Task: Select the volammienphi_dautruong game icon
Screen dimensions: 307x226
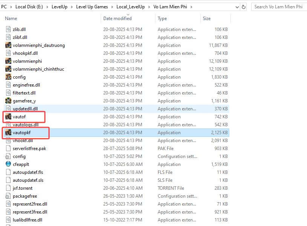Action: [8, 45]
